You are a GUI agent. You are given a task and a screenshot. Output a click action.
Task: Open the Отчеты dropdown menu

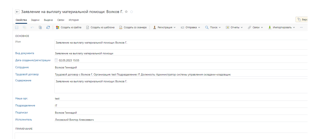pos(234,28)
